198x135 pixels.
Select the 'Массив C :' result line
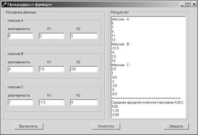click(122, 65)
